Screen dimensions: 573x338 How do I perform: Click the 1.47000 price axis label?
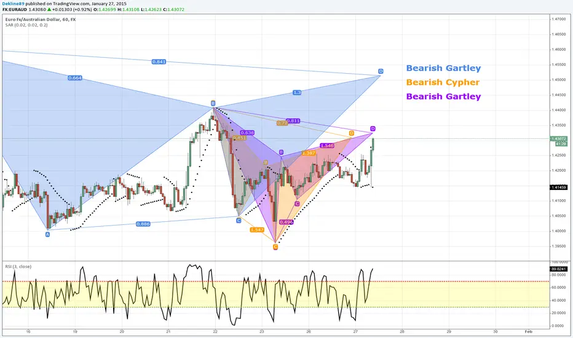tap(559, 19)
